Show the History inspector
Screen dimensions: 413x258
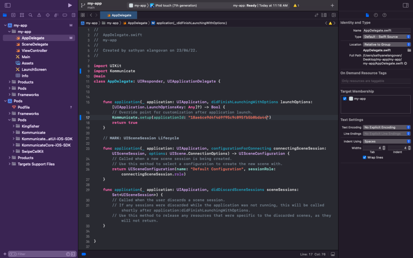tap(376, 15)
